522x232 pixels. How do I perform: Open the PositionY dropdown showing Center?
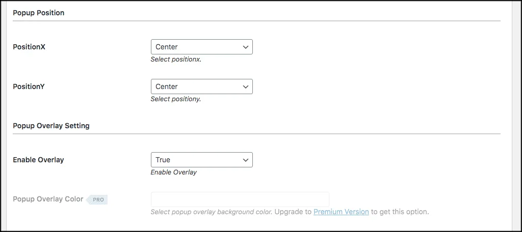coord(201,86)
